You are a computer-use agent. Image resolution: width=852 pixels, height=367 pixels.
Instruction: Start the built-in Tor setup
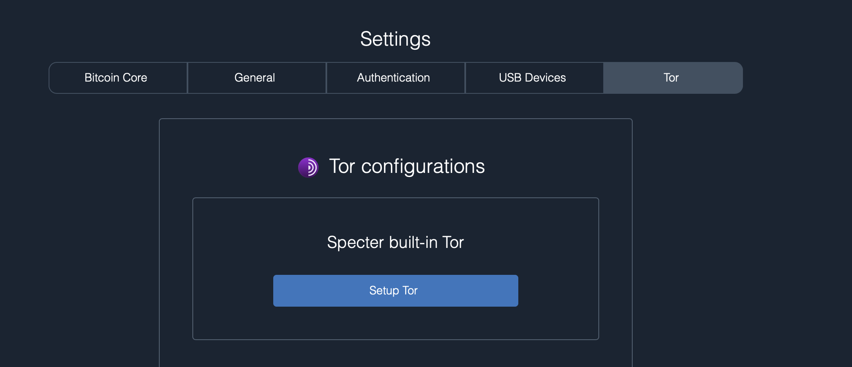click(x=395, y=291)
